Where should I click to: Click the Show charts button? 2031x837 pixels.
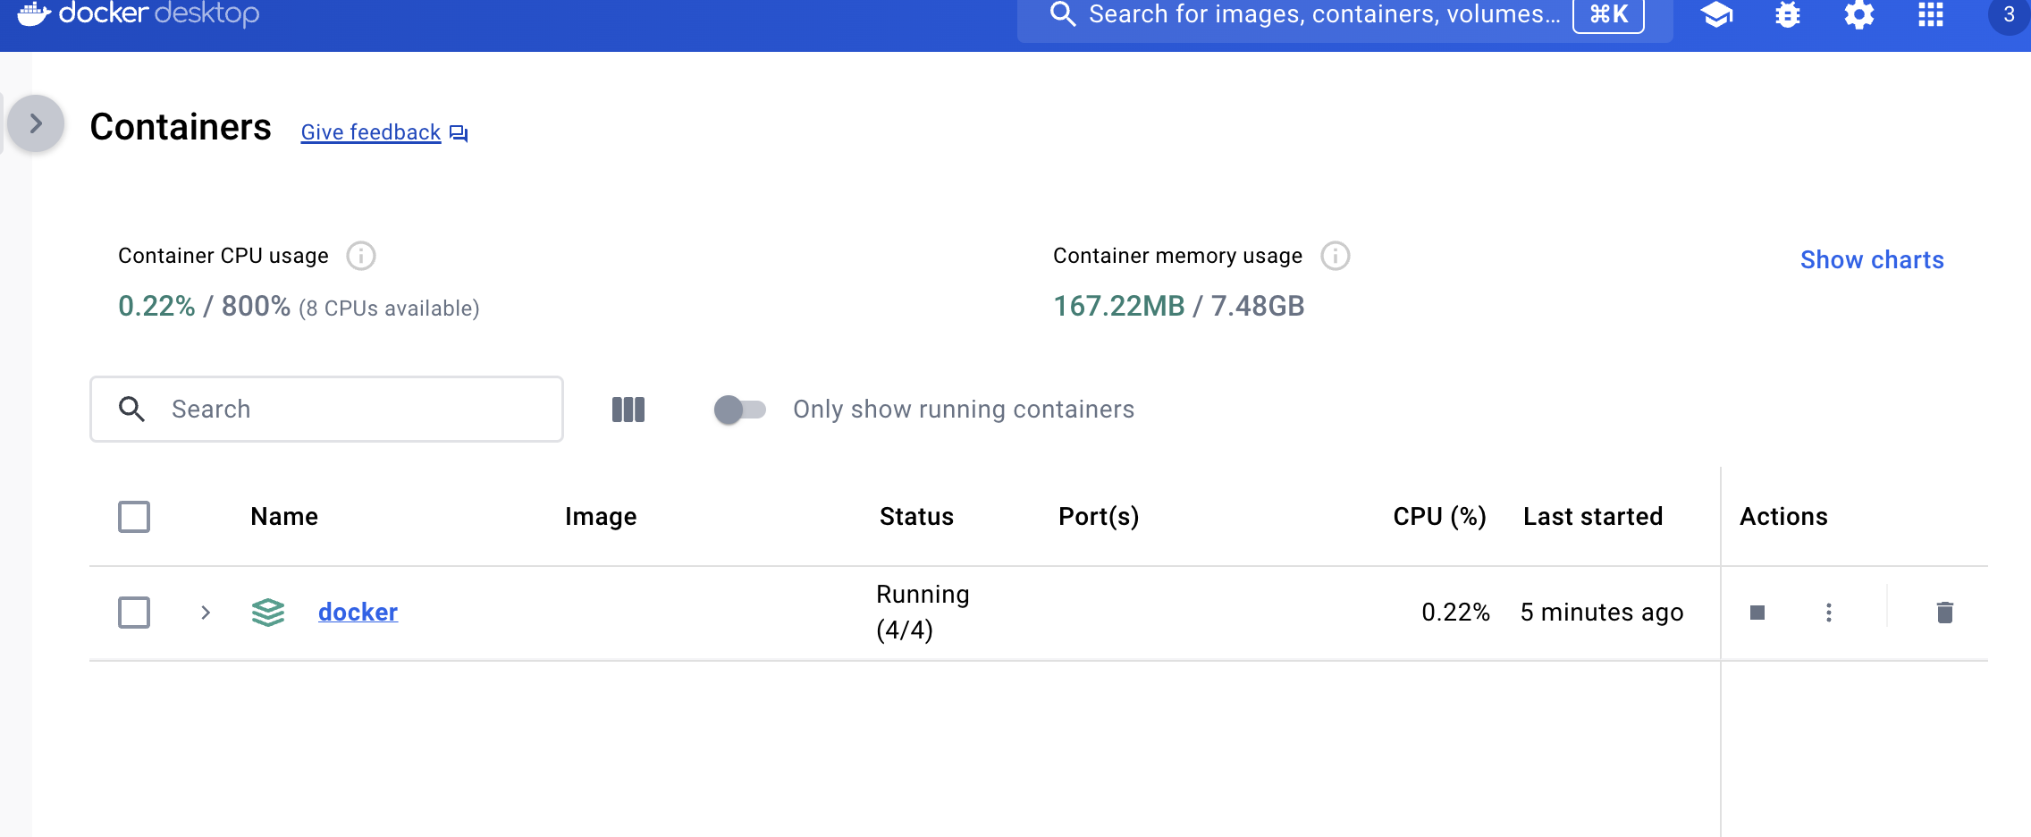[1872, 259]
